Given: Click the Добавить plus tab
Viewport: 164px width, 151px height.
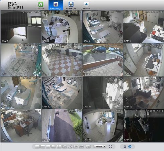Looking at the screenshot, I should point(86,5).
